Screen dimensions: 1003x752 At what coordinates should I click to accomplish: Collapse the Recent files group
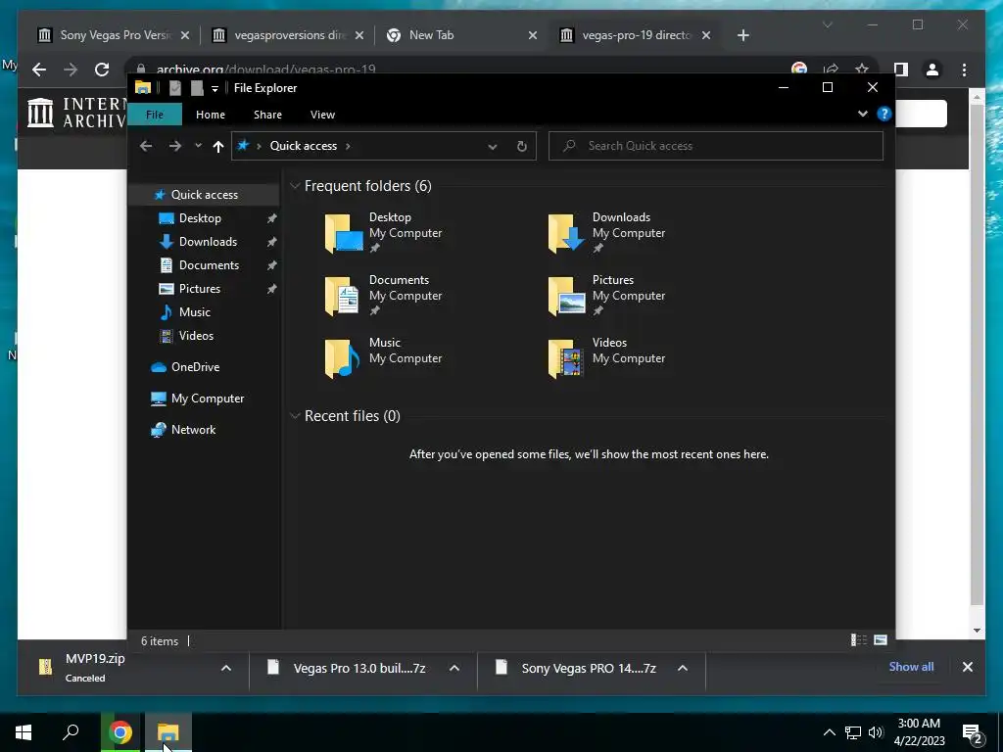click(295, 416)
